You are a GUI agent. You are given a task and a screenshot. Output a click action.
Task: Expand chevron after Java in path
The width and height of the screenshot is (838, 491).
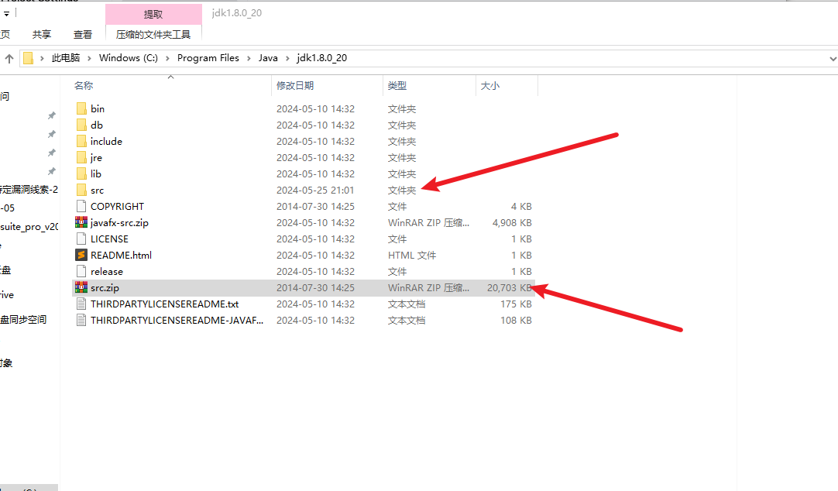click(x=287, y=58)
